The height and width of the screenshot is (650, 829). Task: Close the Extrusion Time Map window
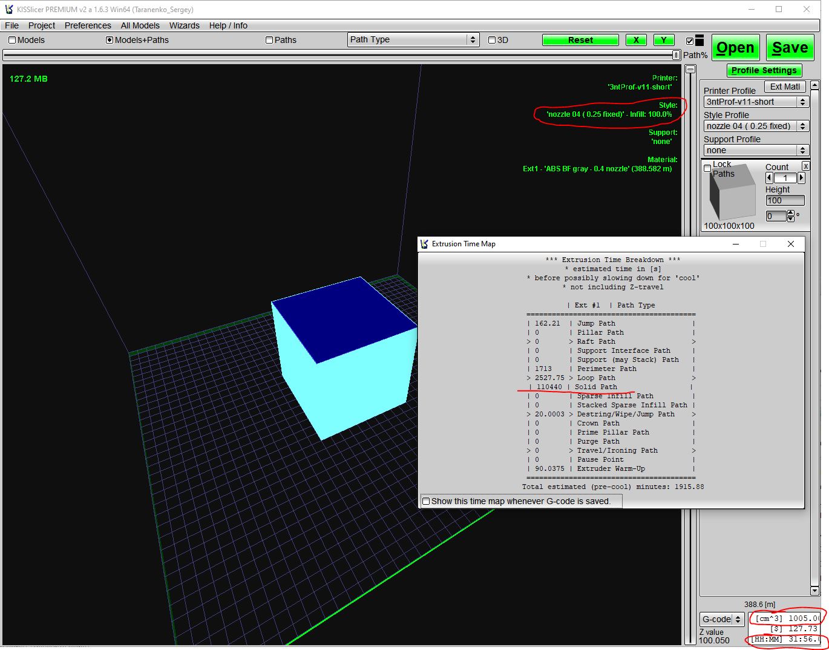(x=790, y=244)
